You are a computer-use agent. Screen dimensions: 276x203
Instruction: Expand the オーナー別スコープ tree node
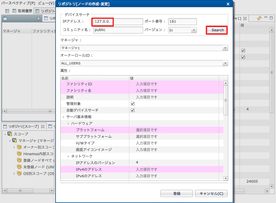pos(14,147)
